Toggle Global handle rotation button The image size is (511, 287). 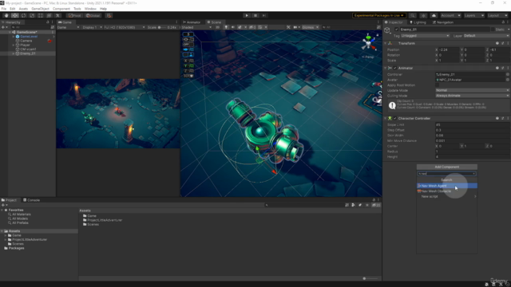[93, 15]
